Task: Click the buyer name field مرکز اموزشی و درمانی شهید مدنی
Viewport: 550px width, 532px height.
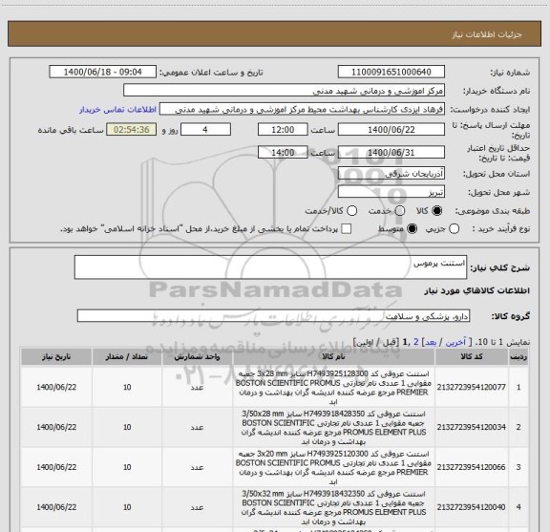Action: coord(285,91)
